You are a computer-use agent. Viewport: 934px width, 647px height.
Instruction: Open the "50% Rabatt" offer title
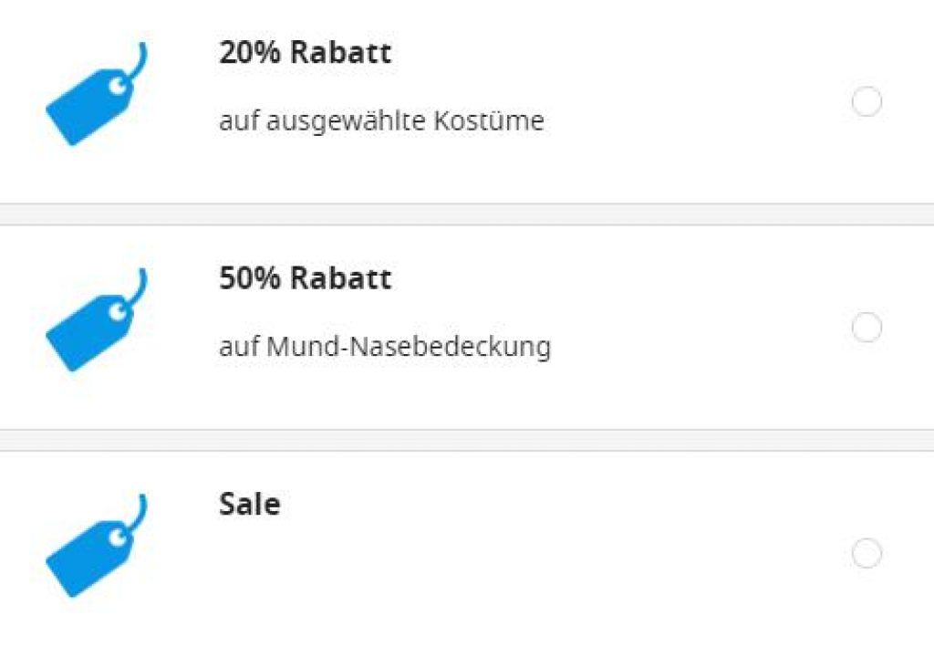[x=305, y=278]
